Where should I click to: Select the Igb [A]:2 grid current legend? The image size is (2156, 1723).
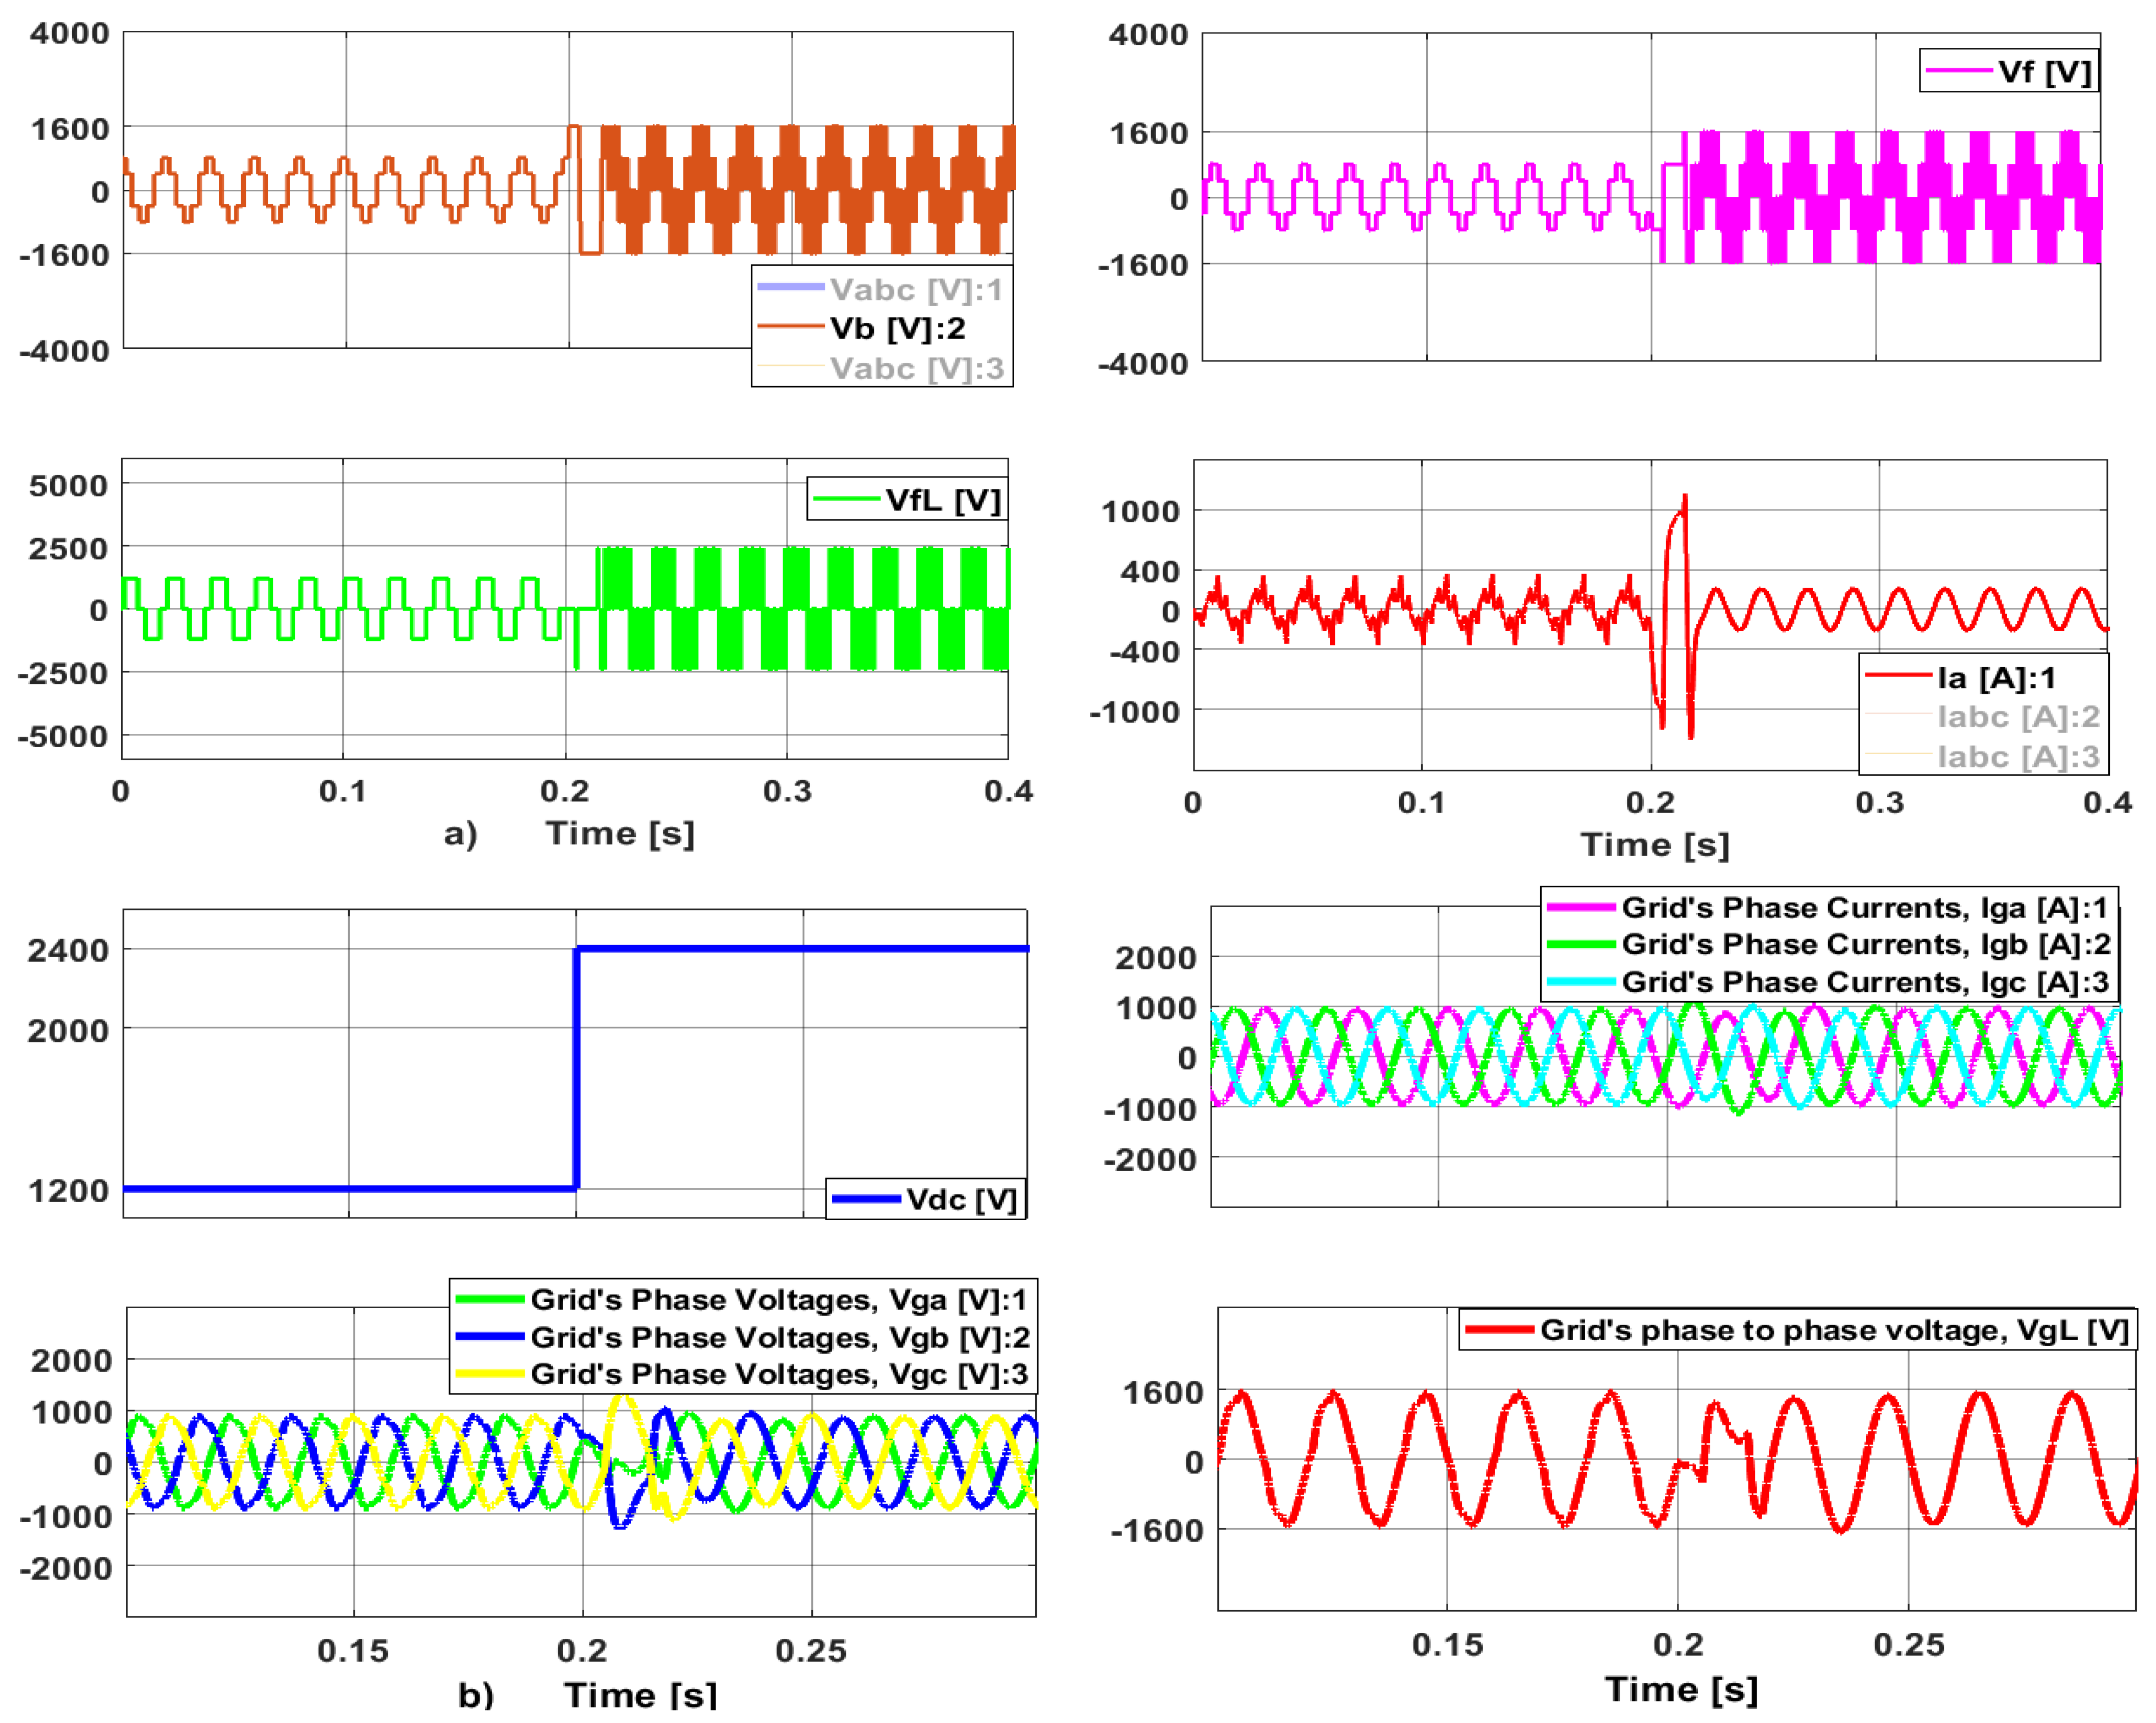click(x=1828, y=944)
